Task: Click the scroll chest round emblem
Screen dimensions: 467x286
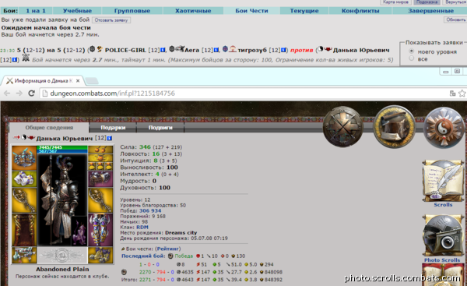Action: pos(394,127)
